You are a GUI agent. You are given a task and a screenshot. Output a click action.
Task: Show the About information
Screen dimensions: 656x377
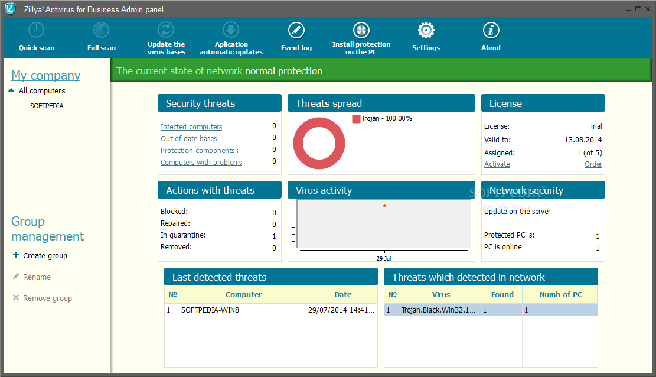point(491,37)
